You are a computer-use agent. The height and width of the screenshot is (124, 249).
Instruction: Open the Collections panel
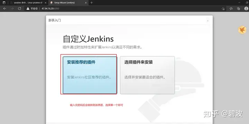click(x=239, y=9)
